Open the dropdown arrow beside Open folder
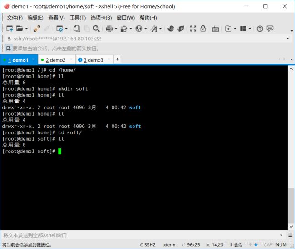This screenshot has width=295, height=249. click(26, 29)
